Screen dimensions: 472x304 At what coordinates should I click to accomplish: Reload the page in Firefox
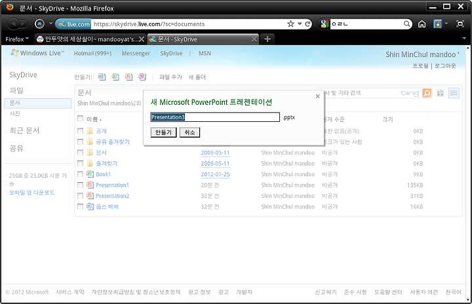point(307,24)
